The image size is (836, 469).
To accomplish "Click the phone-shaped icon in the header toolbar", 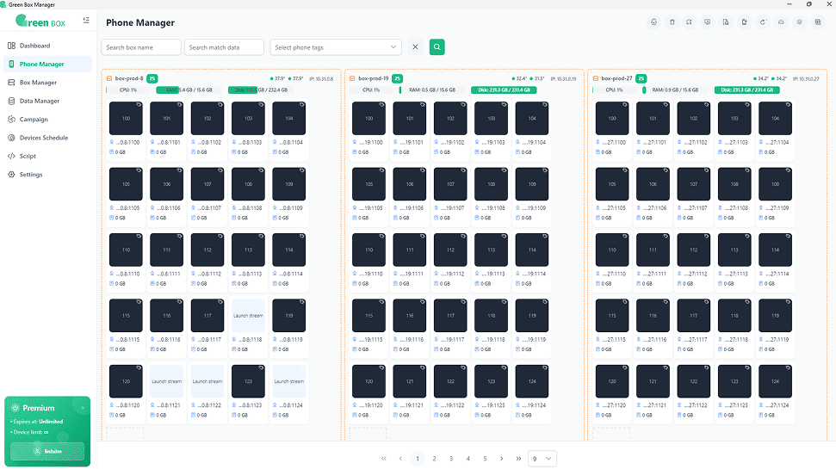I will [672, 22].
